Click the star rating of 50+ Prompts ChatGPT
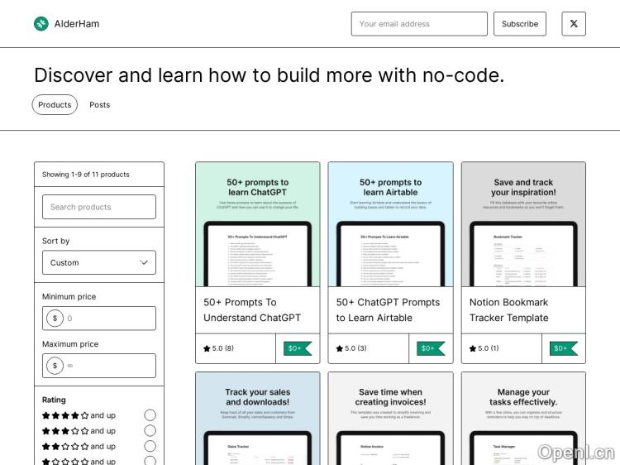Image resolution: width=620 pixels, height=465 pixels. pyautogui.click(x=218, y=348)
